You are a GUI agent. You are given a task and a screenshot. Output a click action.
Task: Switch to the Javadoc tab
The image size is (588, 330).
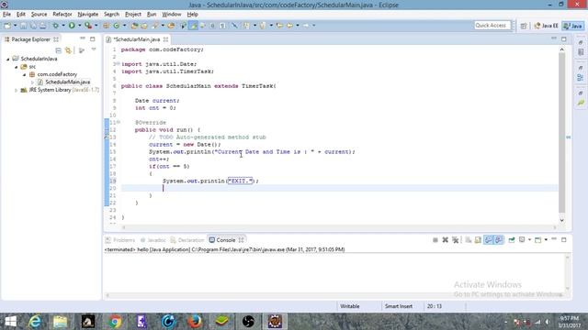(153, 240)
